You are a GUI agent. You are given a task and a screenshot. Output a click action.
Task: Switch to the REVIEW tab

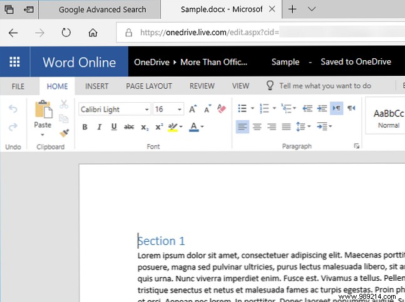(x=202, y=86)
